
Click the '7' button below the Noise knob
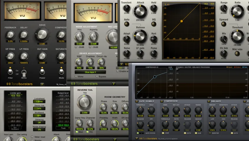click(x=122, y=64)
